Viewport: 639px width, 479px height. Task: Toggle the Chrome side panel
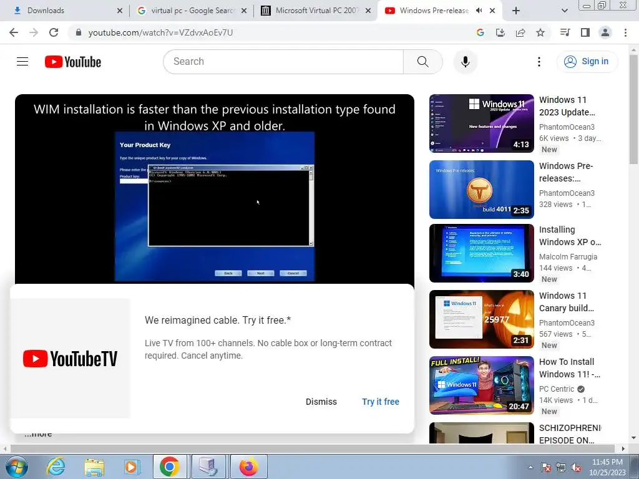[x=585, y=32]
